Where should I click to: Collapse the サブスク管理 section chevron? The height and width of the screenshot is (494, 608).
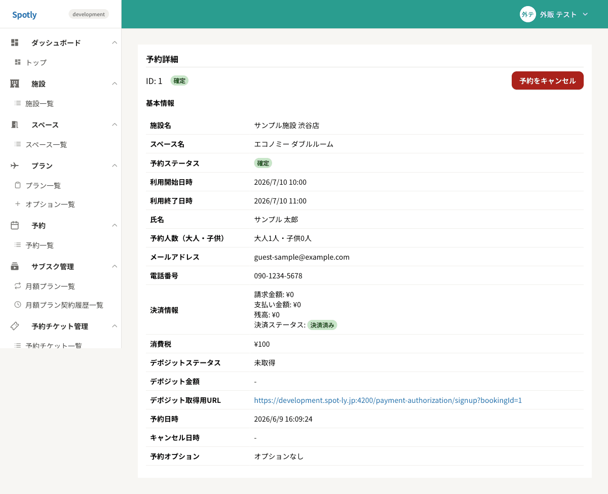115,266
